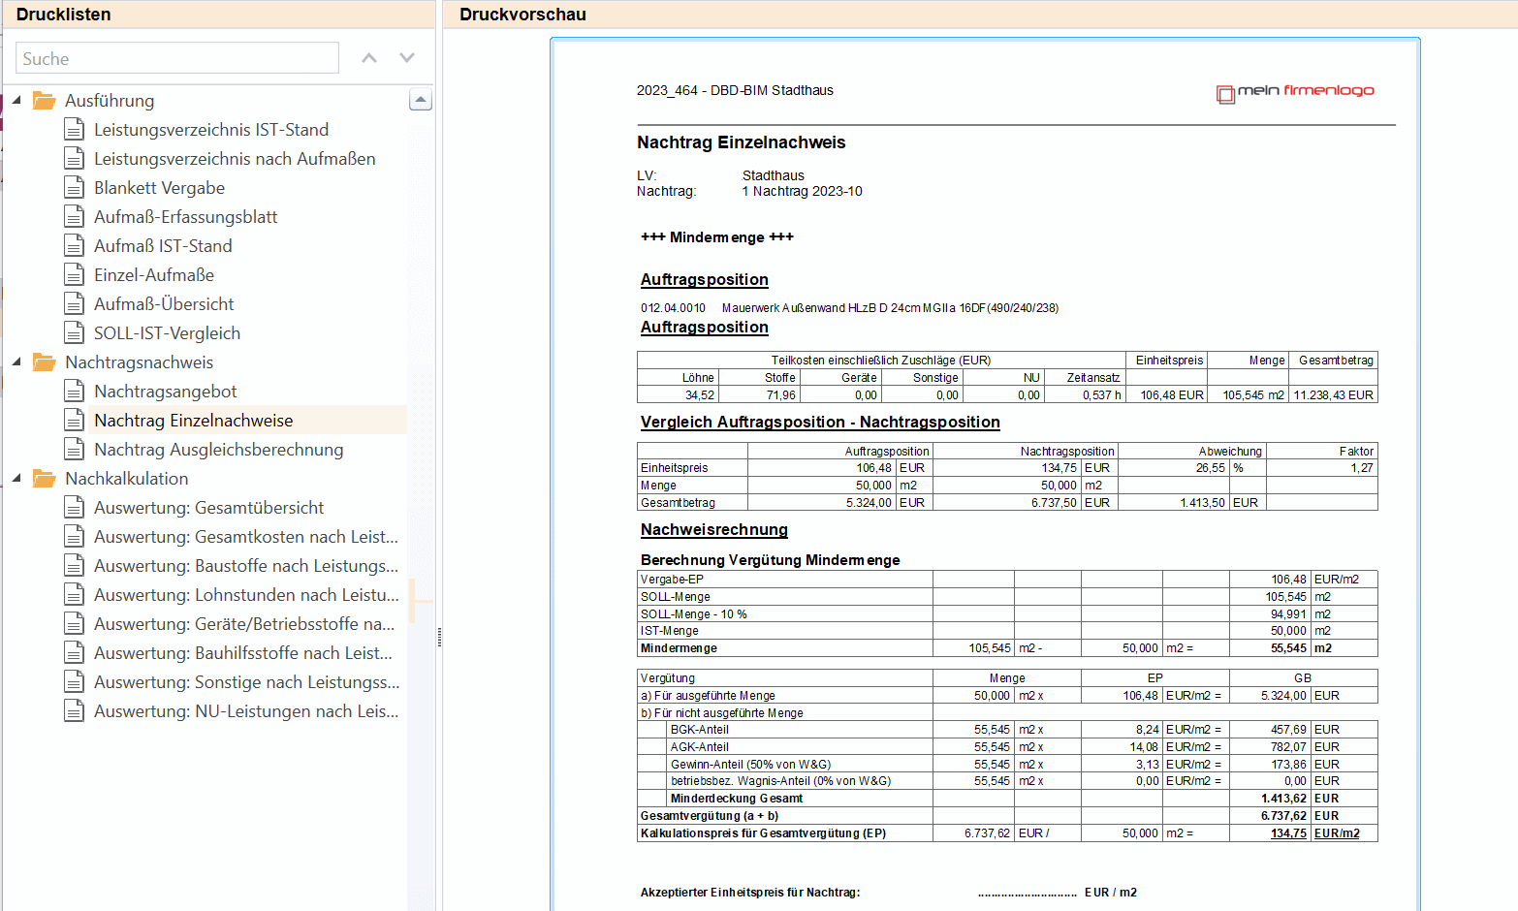Open Auswertung: NU-Leistungen nach Leis... print list

pyautogui.click(x=246, y=711)
